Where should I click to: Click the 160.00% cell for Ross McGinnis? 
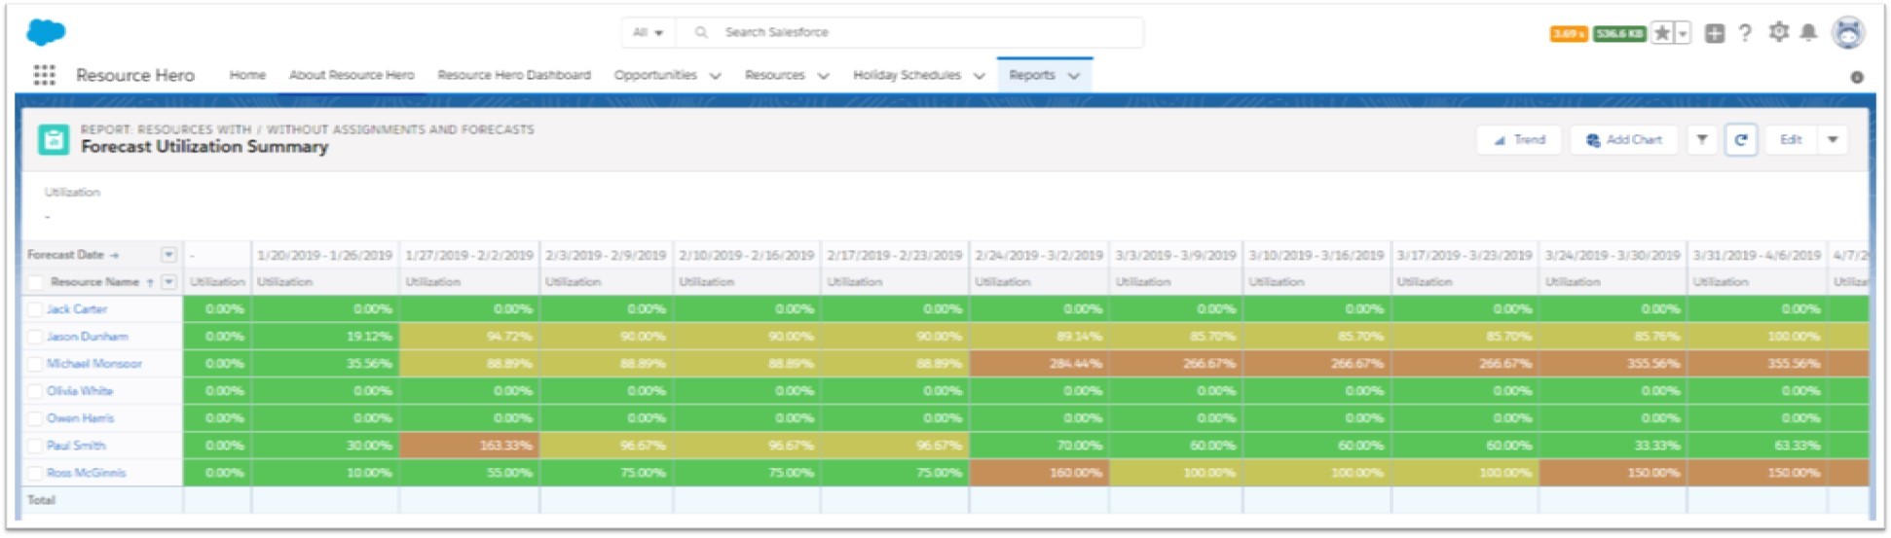tap(1038, 473)
